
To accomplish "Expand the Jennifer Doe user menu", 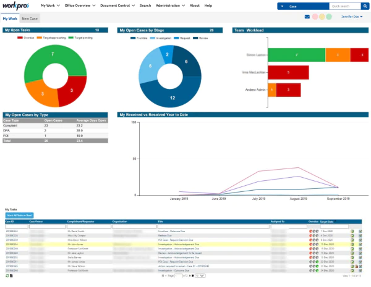I will (352, 17).
